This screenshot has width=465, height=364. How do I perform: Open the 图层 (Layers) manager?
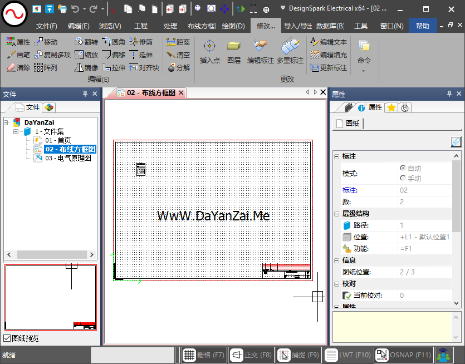click(234, 52)
